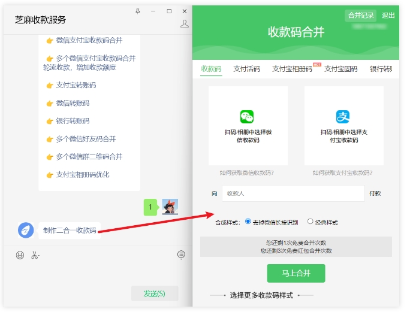The height and width of the screenshot is (312, 410).
Task: Maximize the 芝麻收款服务 chat window
Action: coord(169,11)
